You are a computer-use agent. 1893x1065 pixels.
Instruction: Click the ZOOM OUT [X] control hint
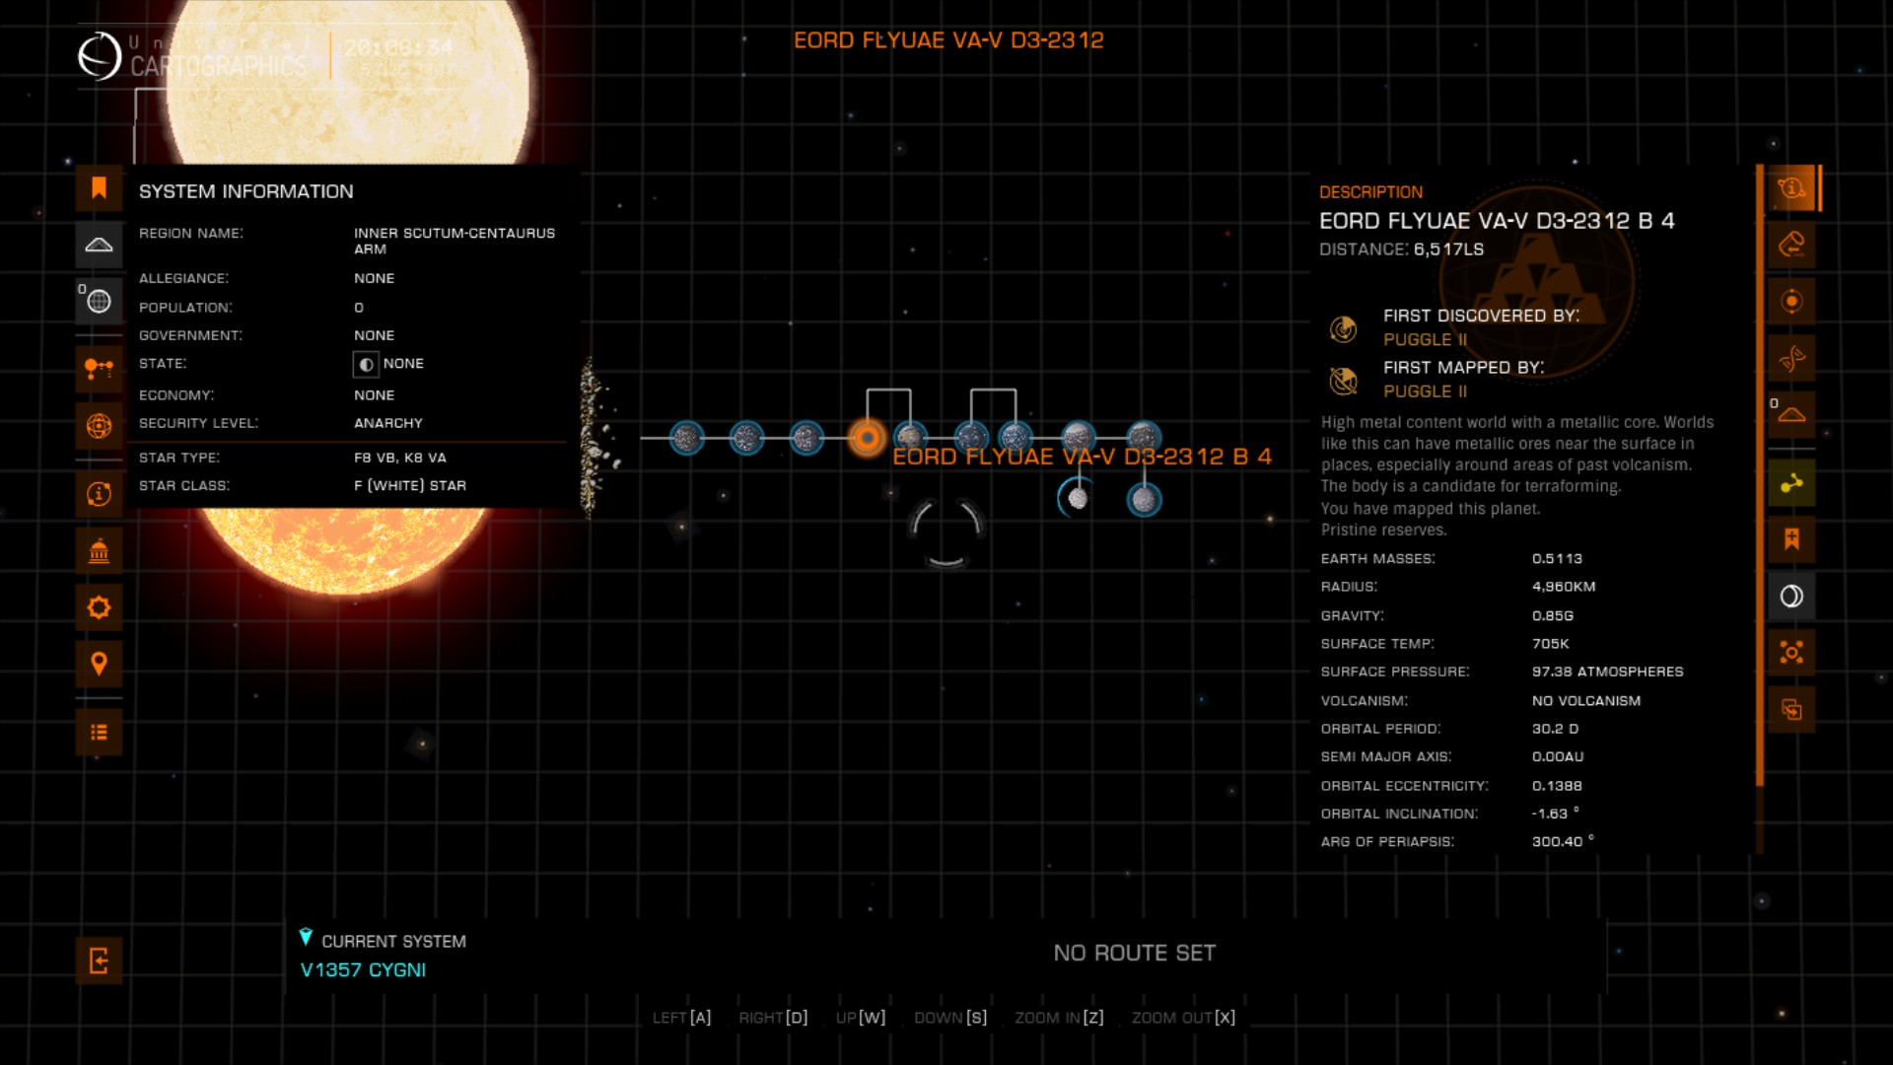click(1183, 1018)
